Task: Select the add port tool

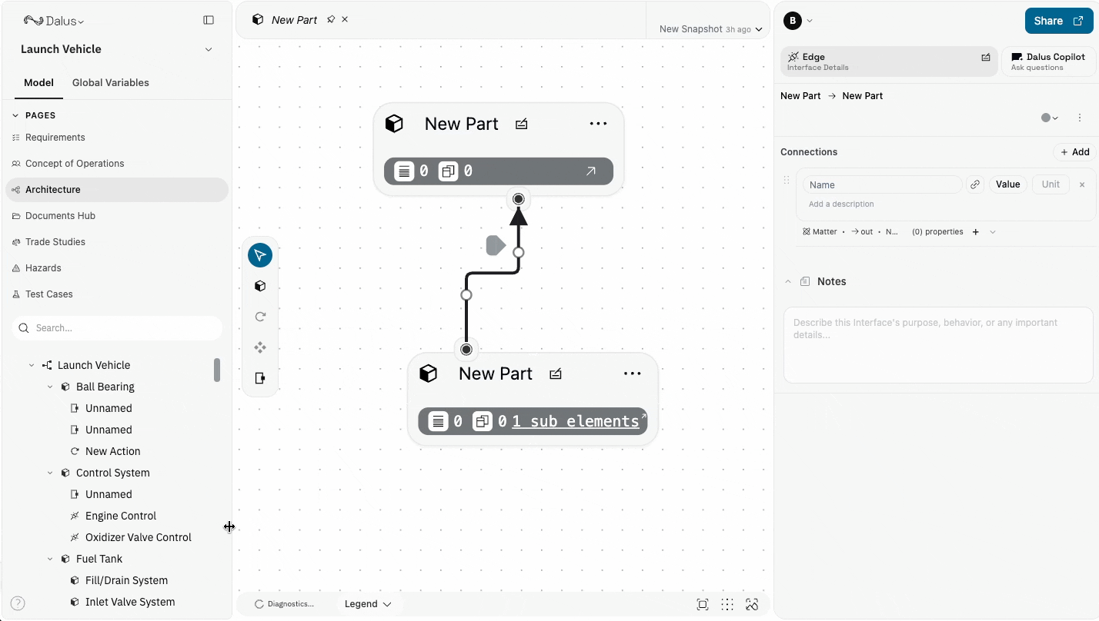Action: point(260,378)
